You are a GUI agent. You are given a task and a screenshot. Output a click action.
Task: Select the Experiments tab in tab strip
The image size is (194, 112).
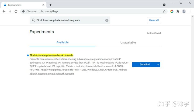pyautogui.click(x=22, y=5)
